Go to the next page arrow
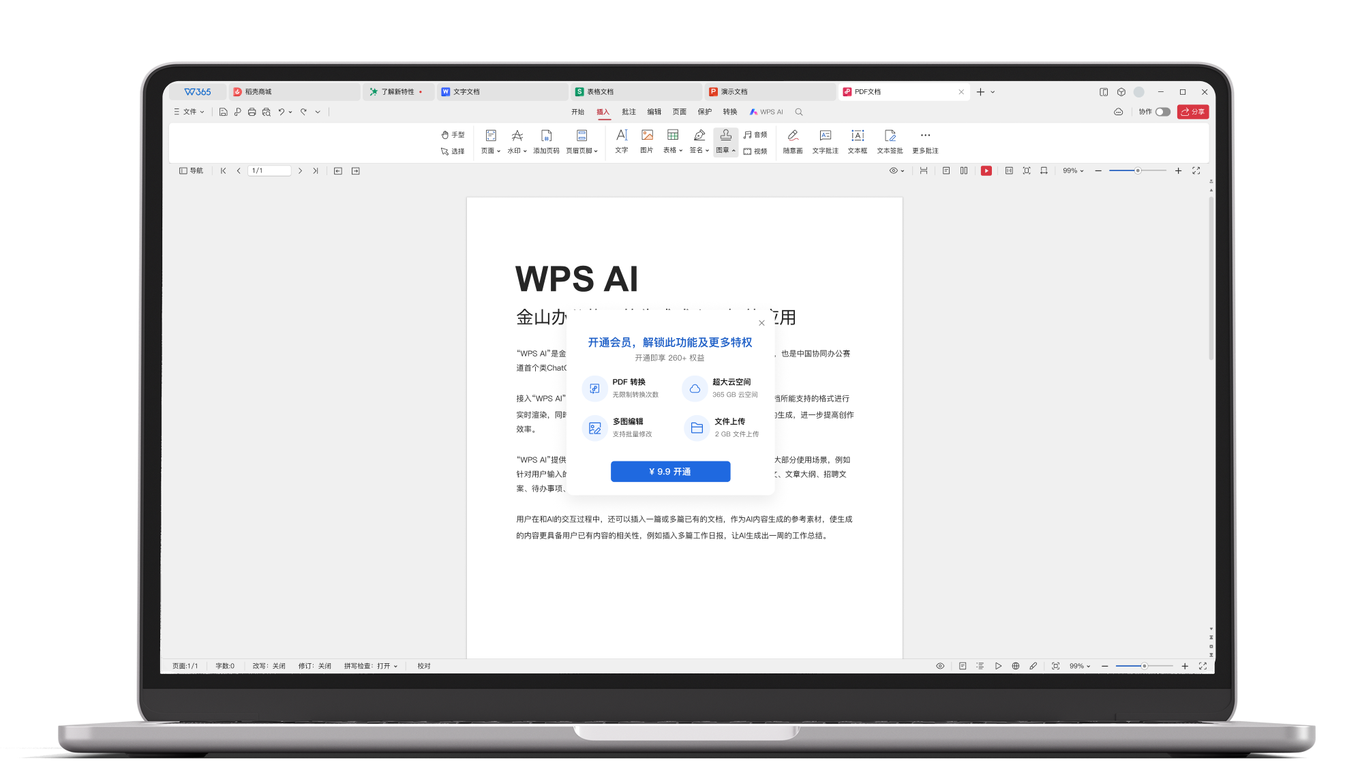Screen dimensions: 1360x775 coord(300,171)
